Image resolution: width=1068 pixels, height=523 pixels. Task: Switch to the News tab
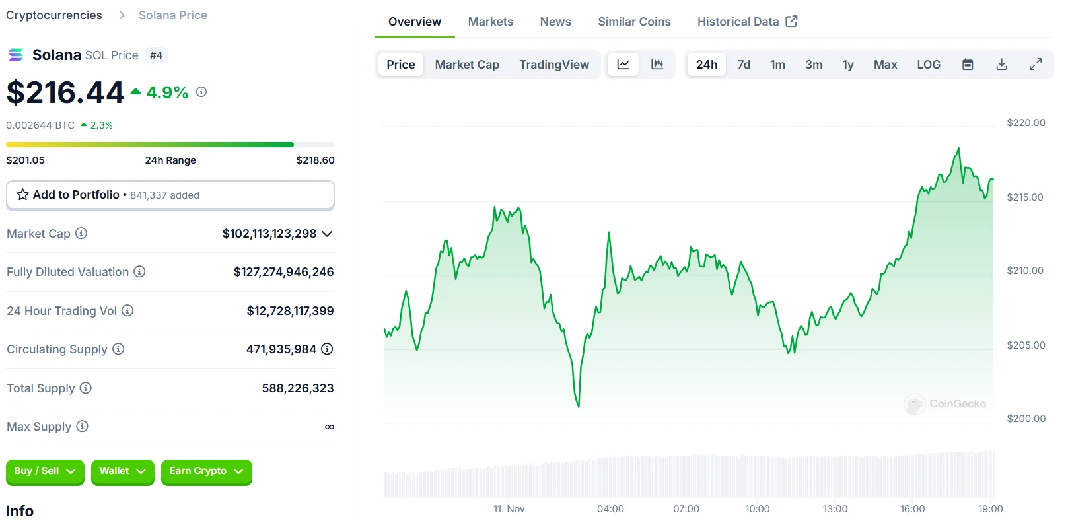coord(555,22)
